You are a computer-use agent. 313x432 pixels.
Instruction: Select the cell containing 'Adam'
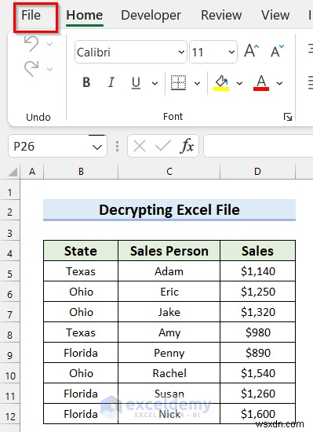coord(169,271)
